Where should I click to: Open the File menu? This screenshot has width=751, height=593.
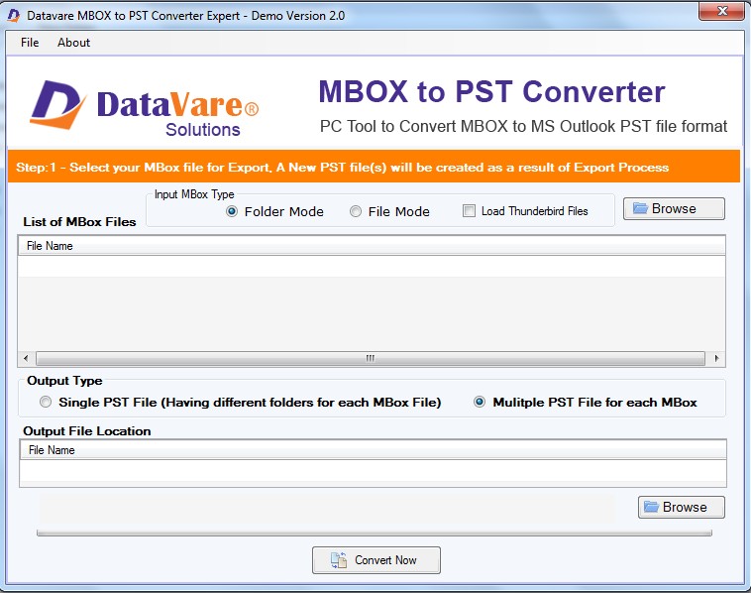[x=30, y=43]
